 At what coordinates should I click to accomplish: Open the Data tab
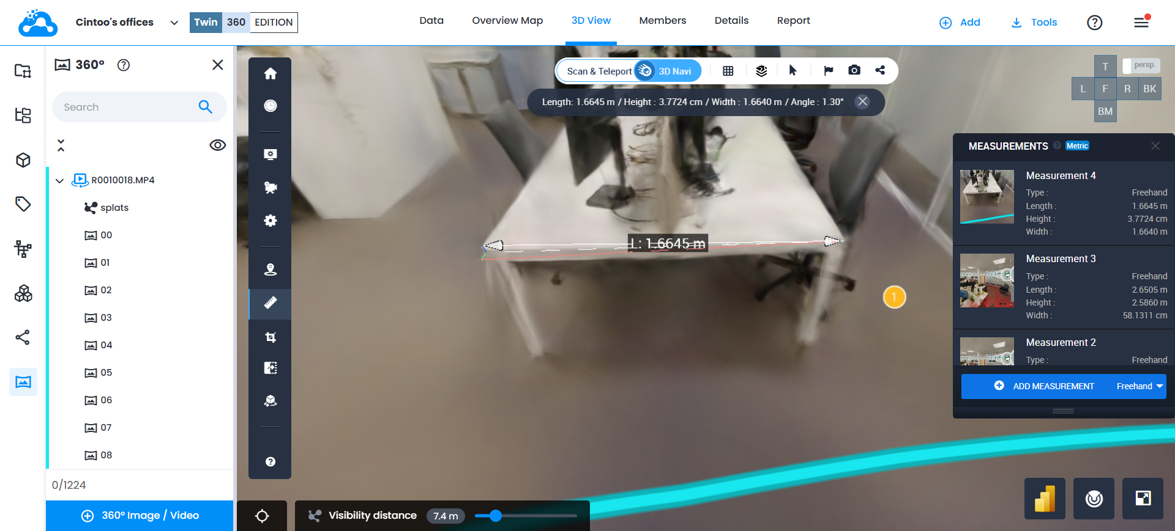(431, 21)
